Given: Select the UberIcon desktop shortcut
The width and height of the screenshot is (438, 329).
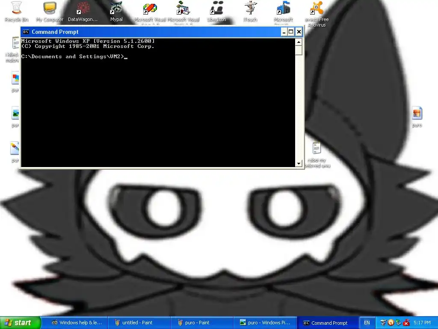Looking at the screenshot, I should pos(216,11).
